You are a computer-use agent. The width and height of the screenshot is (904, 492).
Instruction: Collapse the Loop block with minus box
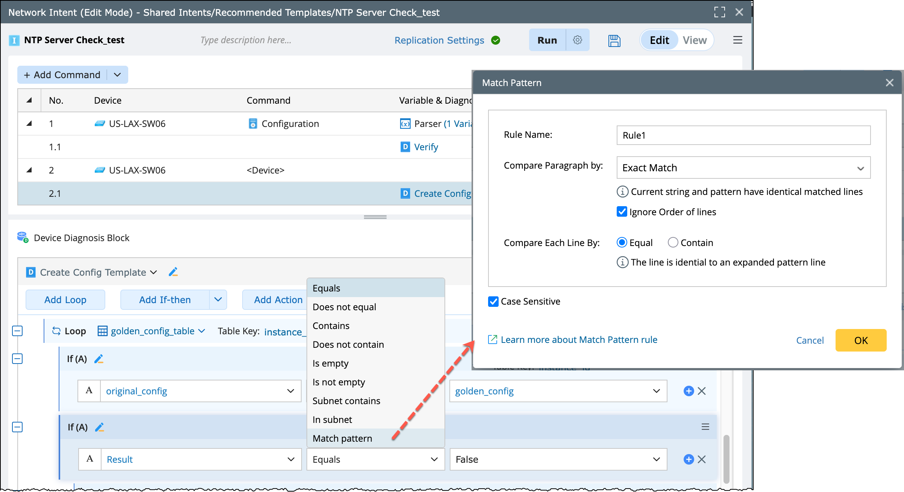tap(17, 331)
